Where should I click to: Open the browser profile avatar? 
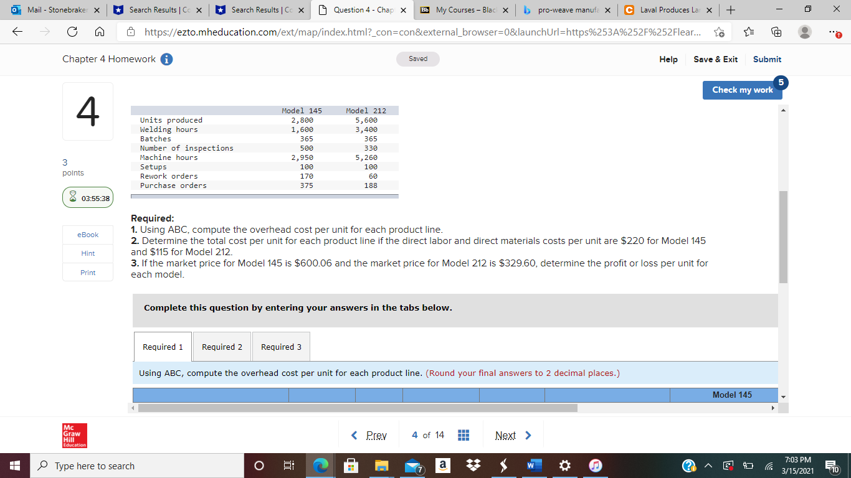(806, 32)
